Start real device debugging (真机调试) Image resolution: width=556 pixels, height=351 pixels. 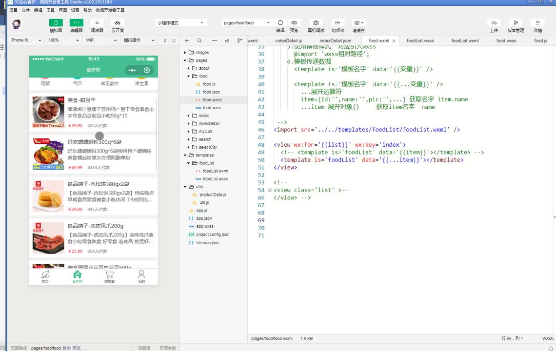[x=316, y=23]
